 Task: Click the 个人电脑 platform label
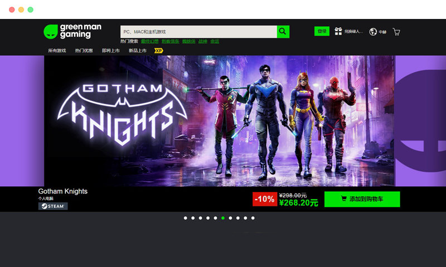click(x=46, y=198)
